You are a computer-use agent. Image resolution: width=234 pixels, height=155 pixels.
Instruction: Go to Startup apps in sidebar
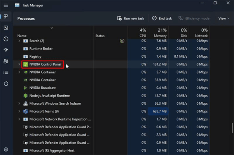(x=6, y=50)
